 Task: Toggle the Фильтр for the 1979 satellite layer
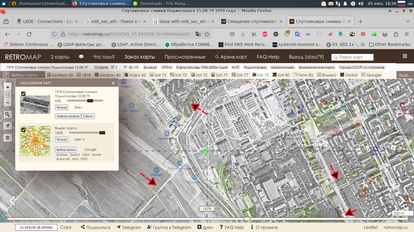(x=62, y=107)
